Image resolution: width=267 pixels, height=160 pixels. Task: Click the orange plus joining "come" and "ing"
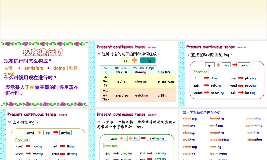39,132
